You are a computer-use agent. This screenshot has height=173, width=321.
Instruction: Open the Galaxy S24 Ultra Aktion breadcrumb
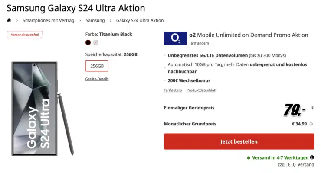140,20
